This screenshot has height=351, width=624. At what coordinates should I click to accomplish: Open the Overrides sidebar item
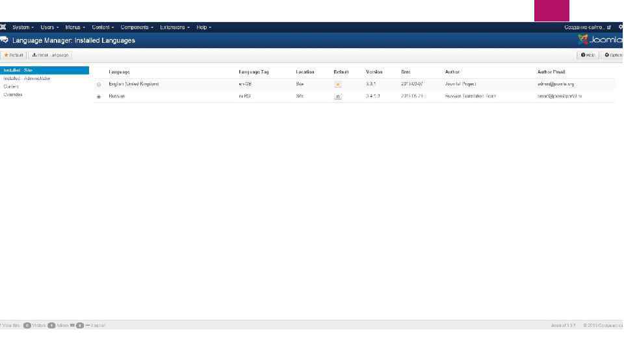coord(13,95)
